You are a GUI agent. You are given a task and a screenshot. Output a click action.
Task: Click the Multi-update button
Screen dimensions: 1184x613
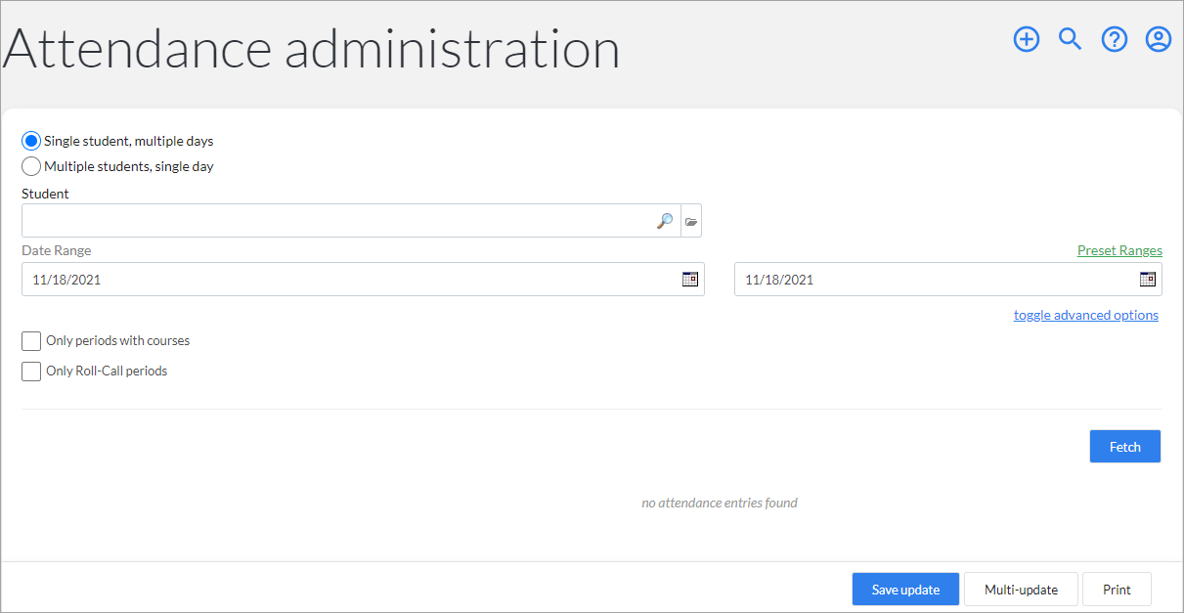[x=1021, y=590]
